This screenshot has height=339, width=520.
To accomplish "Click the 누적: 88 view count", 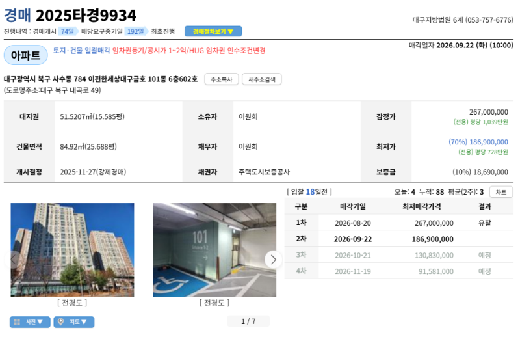I will [432, 192].
